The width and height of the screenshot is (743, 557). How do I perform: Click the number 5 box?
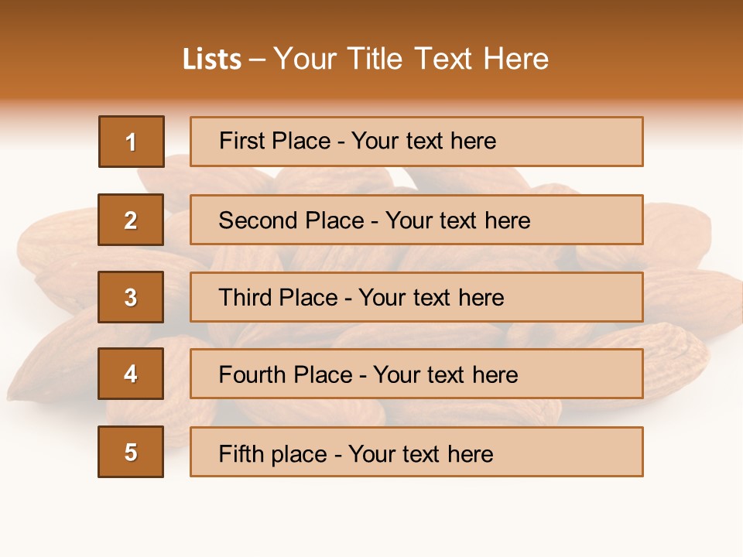click(131, 452)
